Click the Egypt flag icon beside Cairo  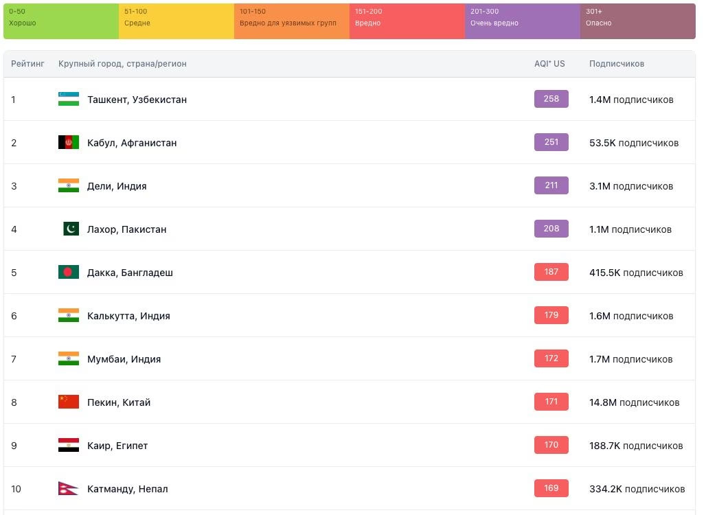coord(69,445)
